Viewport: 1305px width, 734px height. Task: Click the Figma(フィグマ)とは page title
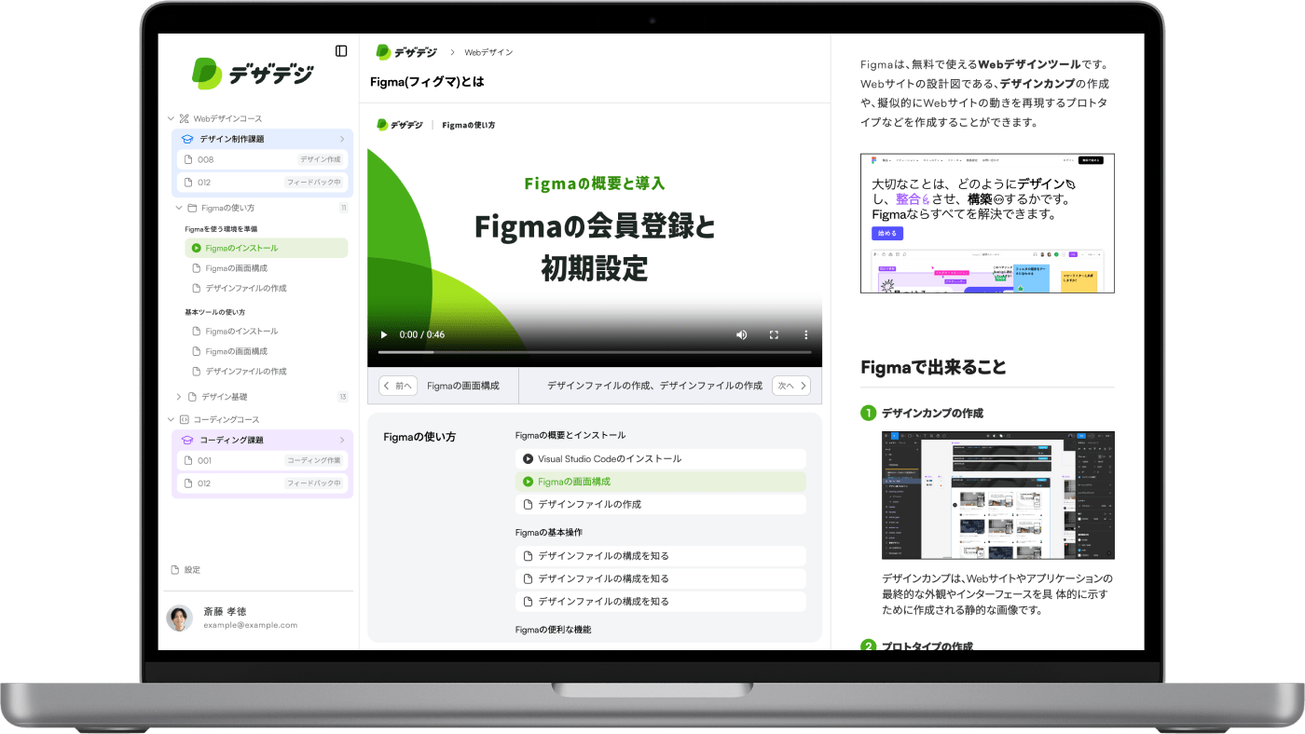pyautogui.click(x=427, y=82)
